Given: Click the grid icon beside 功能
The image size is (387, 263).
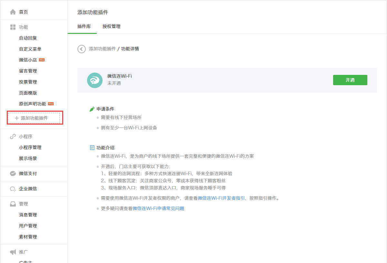Looking at the screenshot, I should (13, 27).
